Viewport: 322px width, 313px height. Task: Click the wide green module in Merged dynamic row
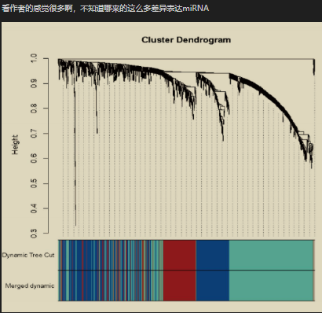[271, 285]
